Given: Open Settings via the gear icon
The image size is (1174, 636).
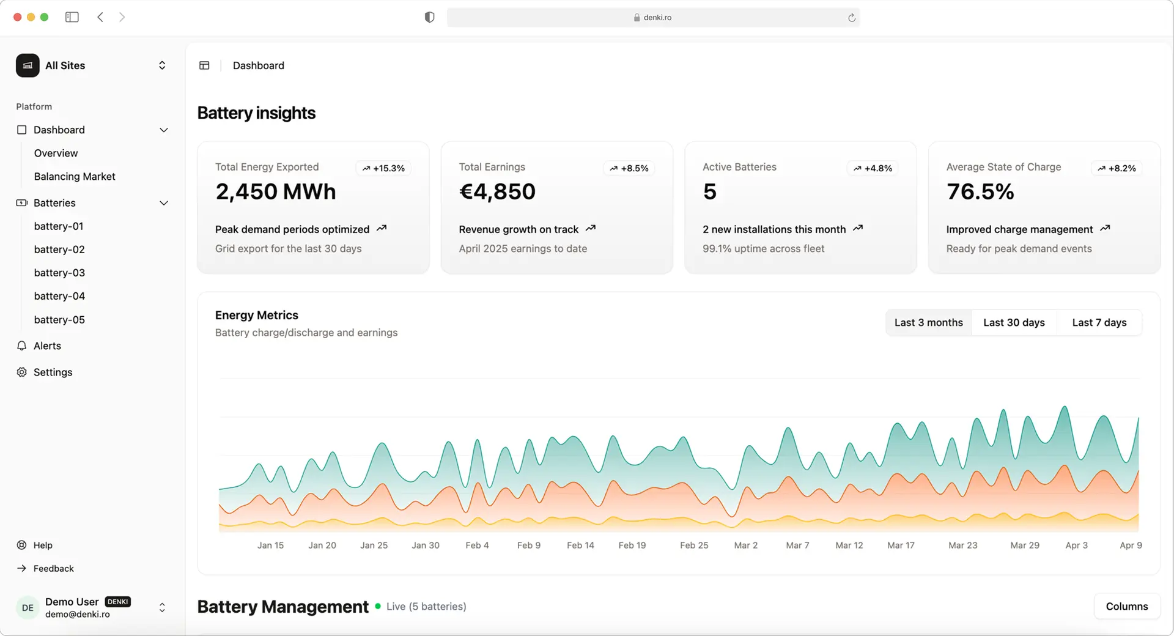Looking at the screenshot, I should [22, 372].
